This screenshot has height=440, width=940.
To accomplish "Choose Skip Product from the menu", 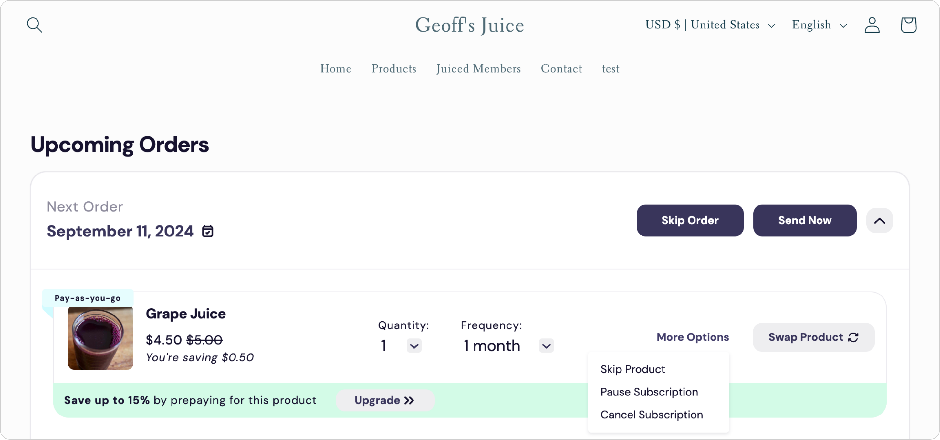I will [633, 369].
